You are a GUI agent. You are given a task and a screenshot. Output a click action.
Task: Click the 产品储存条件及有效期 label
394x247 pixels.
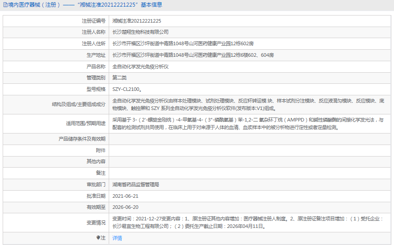(82, 139)
